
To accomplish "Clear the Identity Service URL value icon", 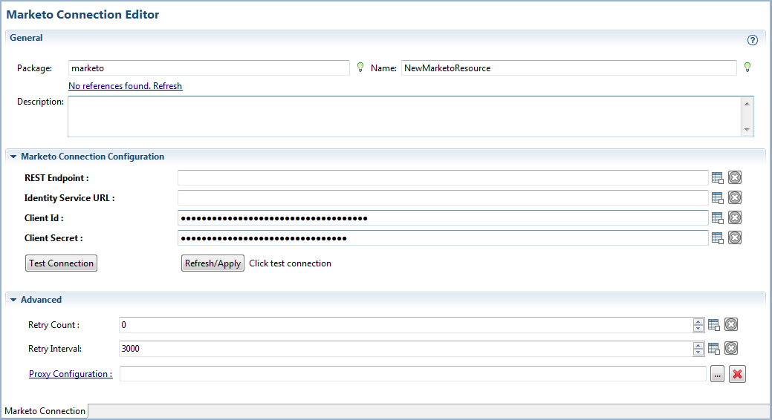I will 735,197.
